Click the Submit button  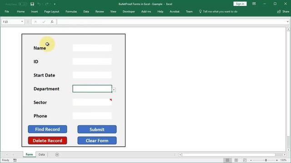tap(97, 129)
